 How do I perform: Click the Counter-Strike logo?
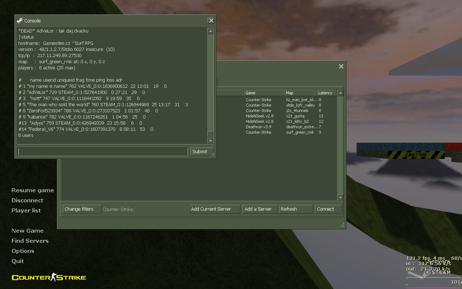coord(49,277)
